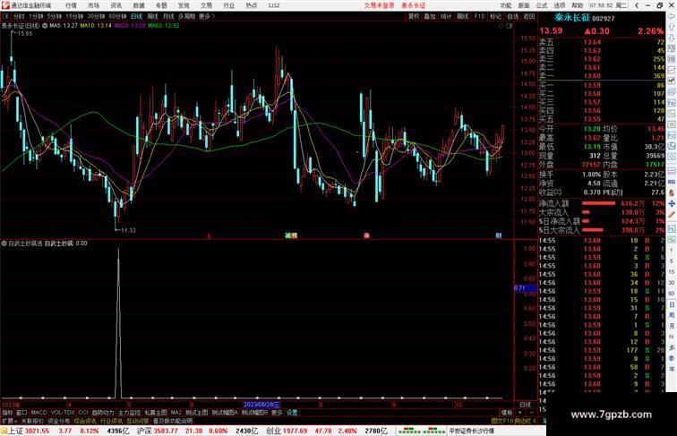Select the MACD indicator tab
Viewport: 677px width, 436px height.
click(39, 413)
